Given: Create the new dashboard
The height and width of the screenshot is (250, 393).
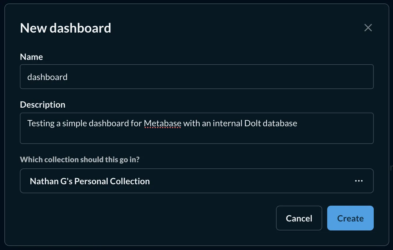Looking at the screenshot, I should click(350, 218).
